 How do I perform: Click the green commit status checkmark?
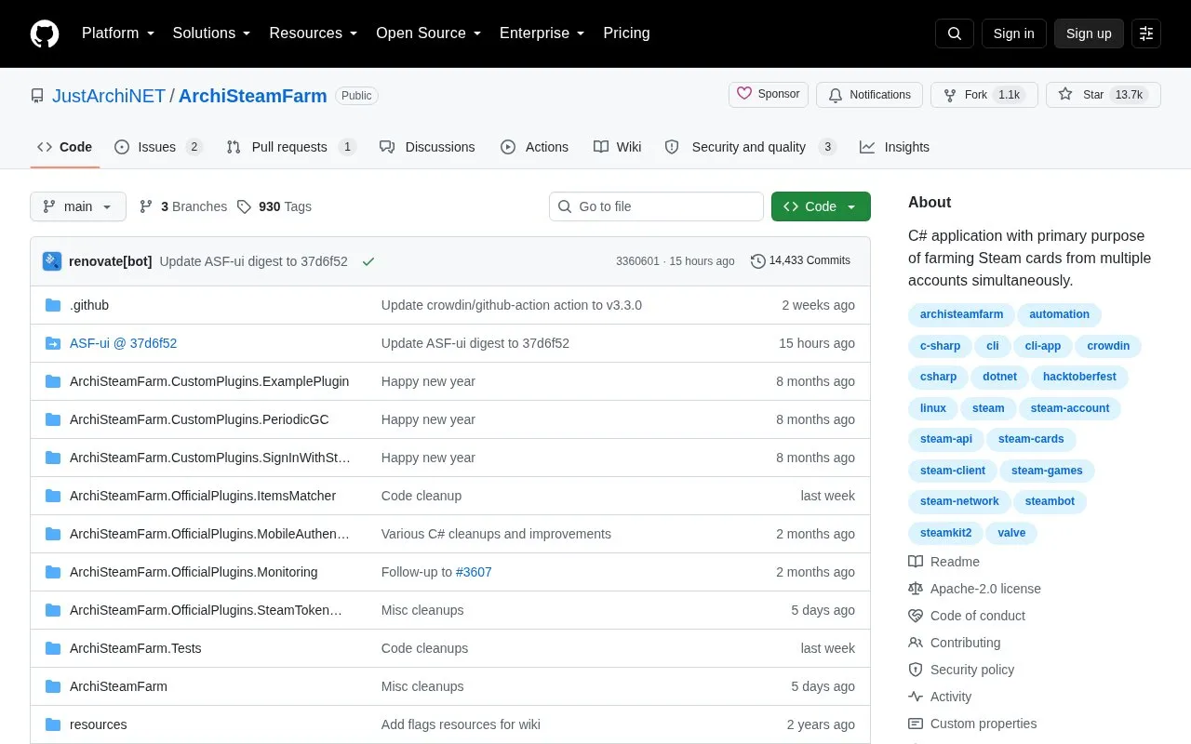coord(368,261)
